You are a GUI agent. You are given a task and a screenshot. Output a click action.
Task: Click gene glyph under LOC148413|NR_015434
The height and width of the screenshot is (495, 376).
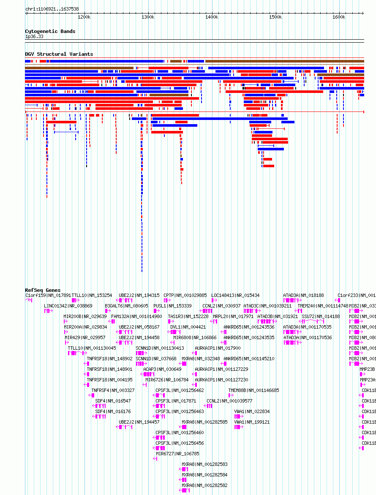[214, 300]
